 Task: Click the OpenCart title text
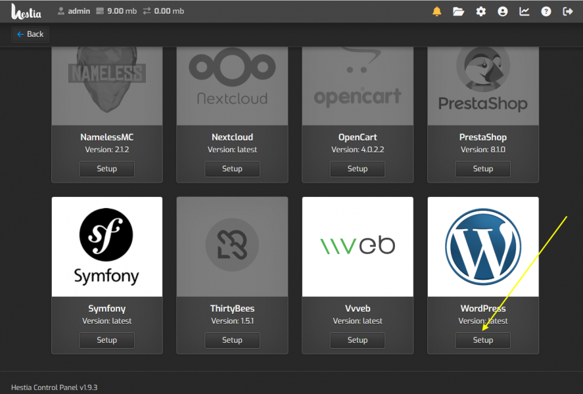click(358, 137)
